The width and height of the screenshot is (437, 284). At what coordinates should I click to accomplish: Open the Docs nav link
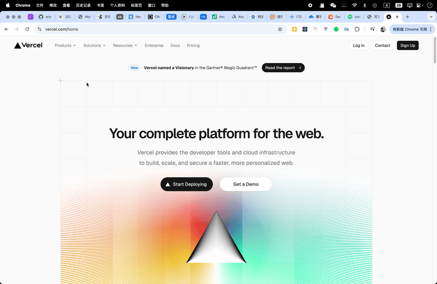point(175,45)
